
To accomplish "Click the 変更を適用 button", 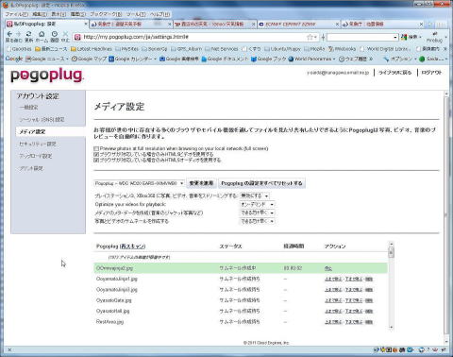I will 201,183.
